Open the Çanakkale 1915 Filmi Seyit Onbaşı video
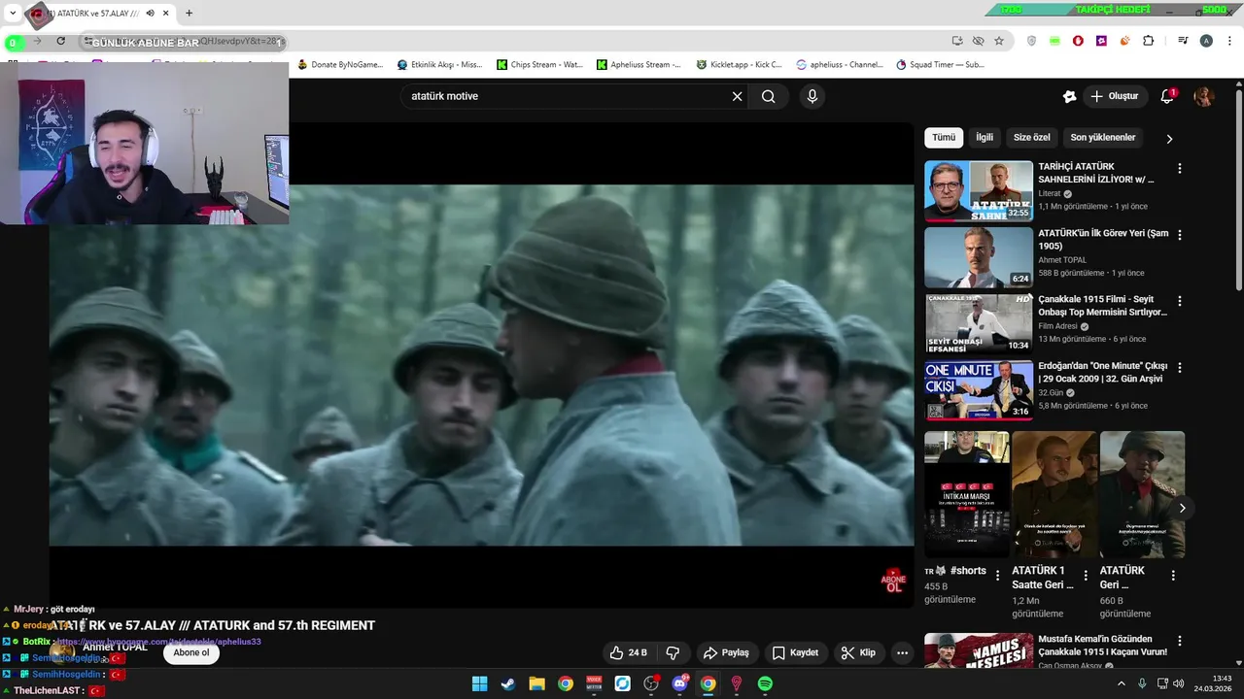This screenshot has width=1244, height=699. [979, 323]
